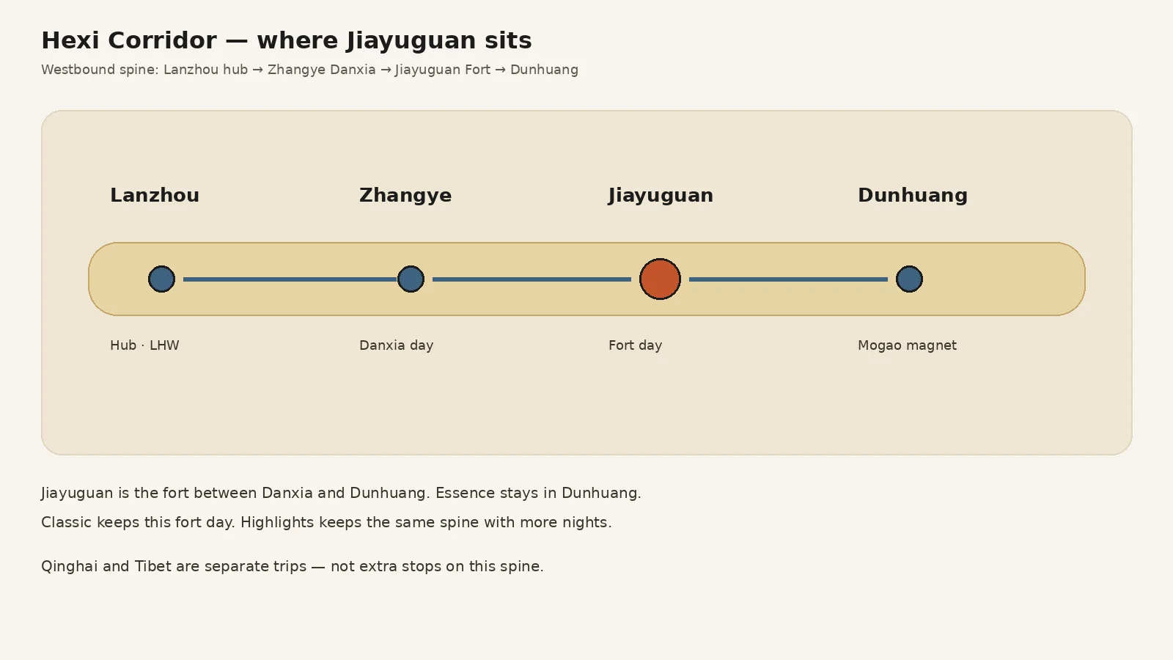
Task: Click the Jiayuguan heading label
Action: coord(661,196)
